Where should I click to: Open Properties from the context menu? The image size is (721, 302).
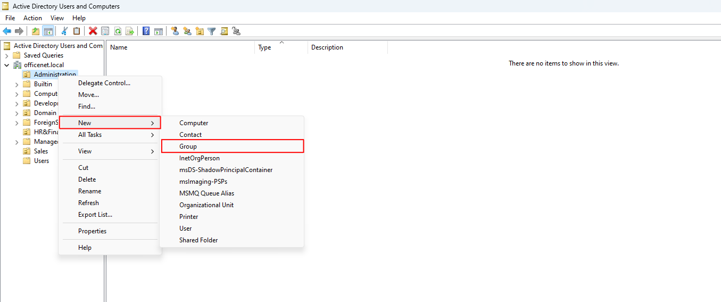pos(92,231)
